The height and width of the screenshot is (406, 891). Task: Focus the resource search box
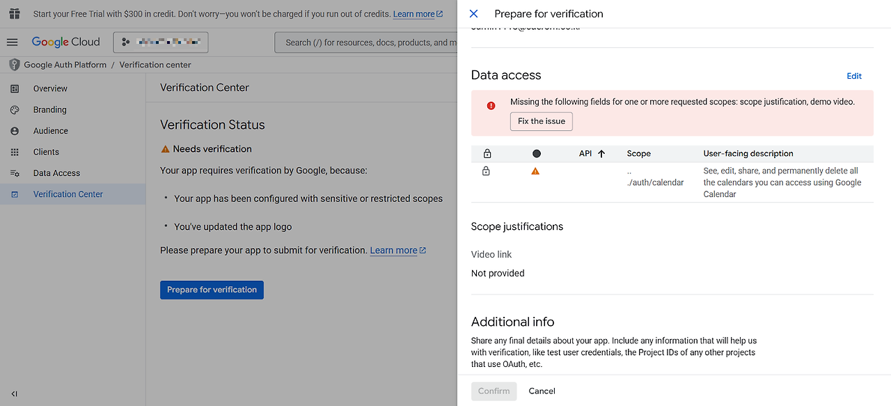(x=366, y=42)
